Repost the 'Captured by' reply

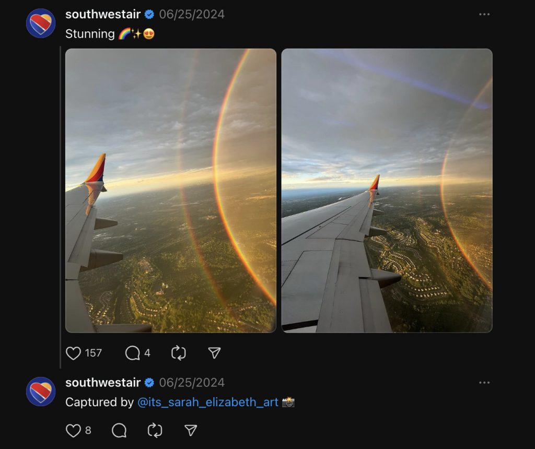pyautogui.click(x=155, y=430)
